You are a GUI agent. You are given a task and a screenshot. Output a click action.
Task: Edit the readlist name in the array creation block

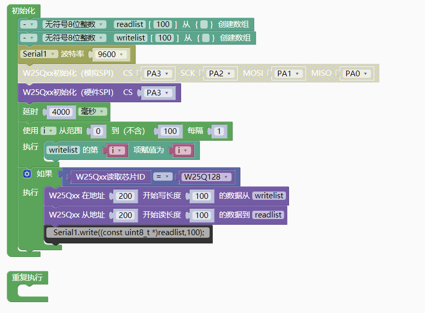130,24
